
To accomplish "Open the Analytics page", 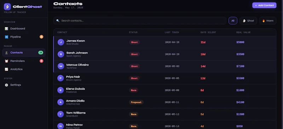I will click(24, 69).
